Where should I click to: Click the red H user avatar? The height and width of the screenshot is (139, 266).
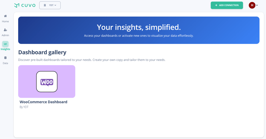(252, 5)
